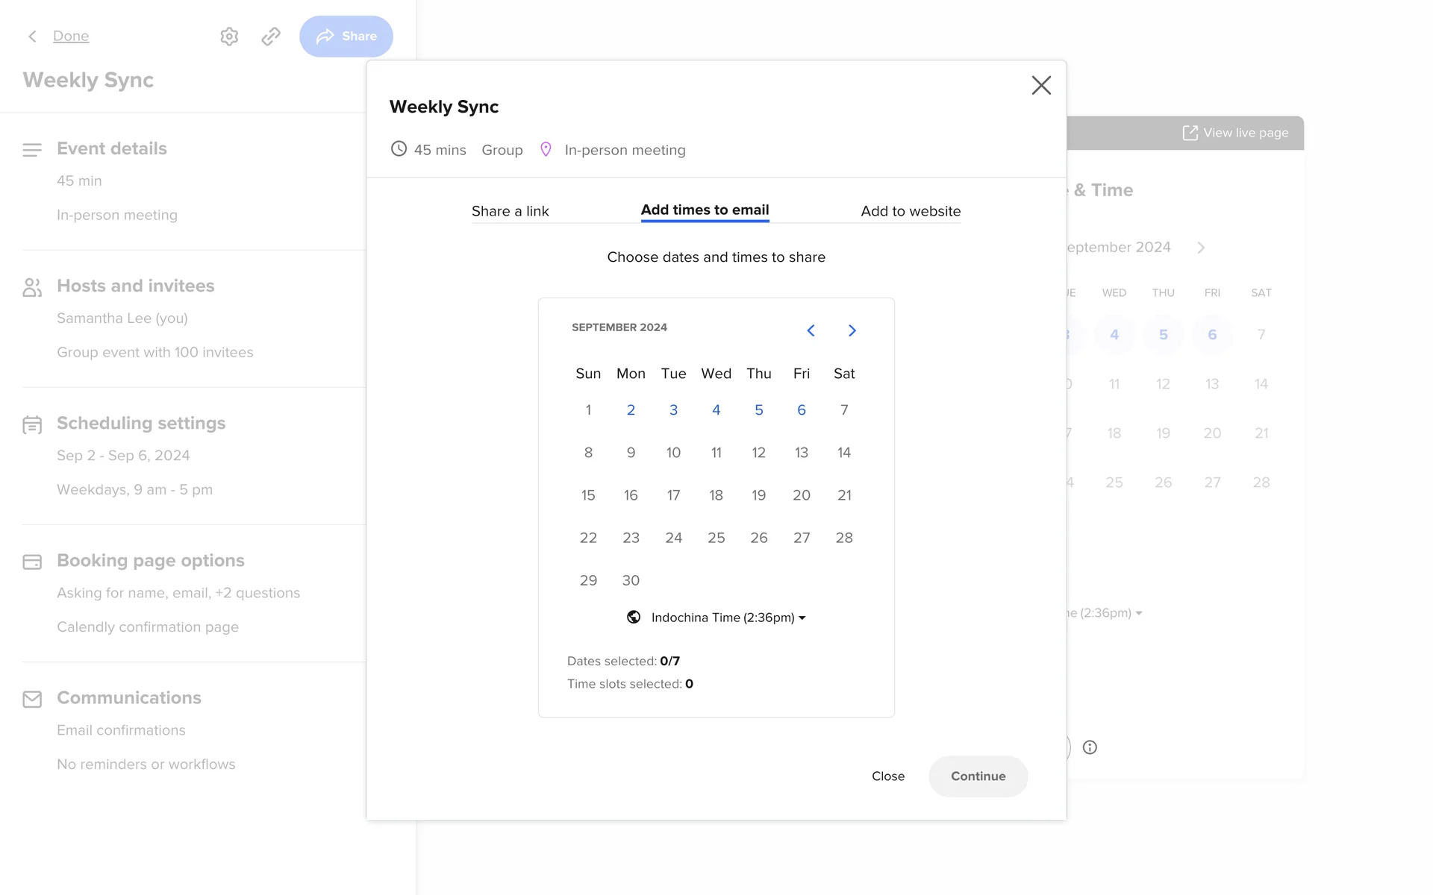Select Monday September 2 date

tap(631, 410)
